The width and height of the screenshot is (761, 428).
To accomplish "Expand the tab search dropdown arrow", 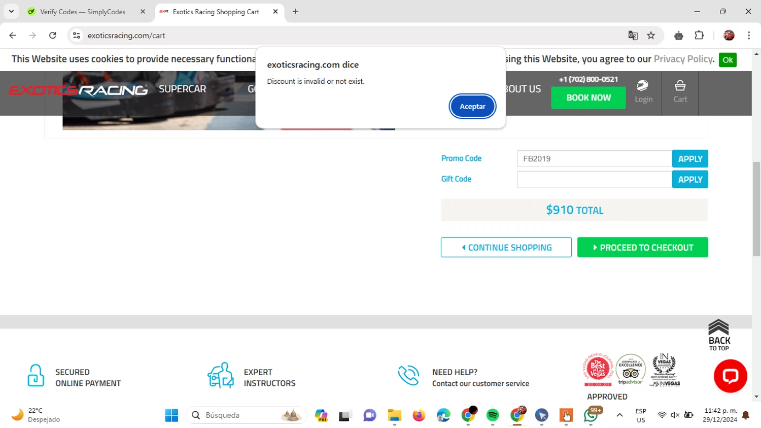I will click(11, 12).
